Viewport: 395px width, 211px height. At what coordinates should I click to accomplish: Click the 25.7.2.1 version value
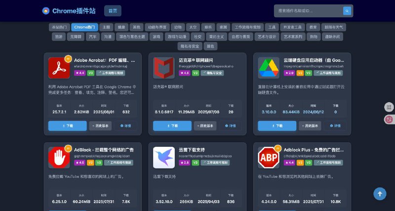coord(59,112)
